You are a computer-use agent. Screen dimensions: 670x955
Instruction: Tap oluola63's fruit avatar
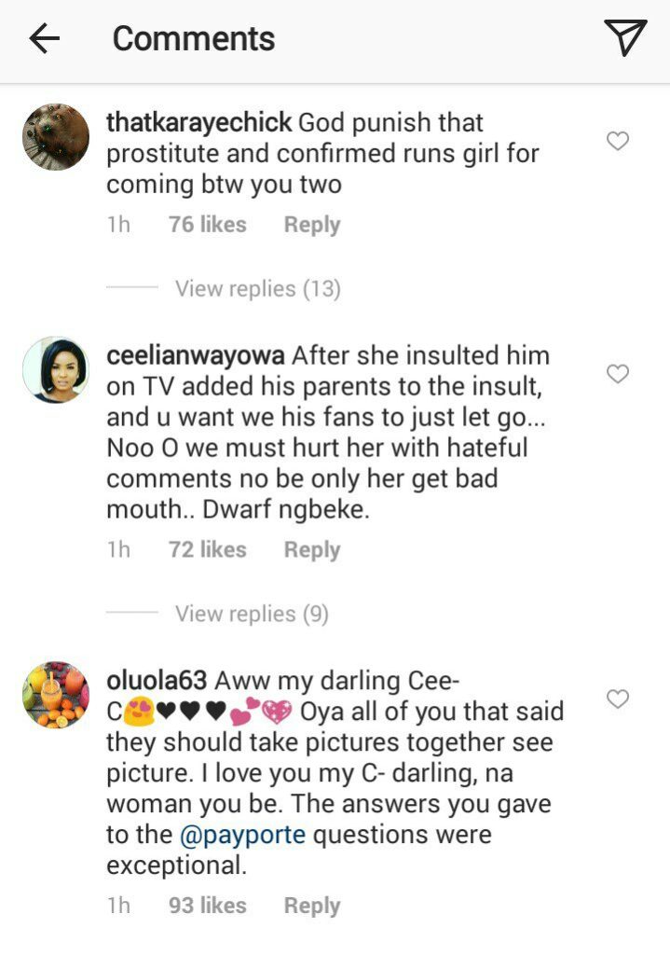tap(56, 695)
